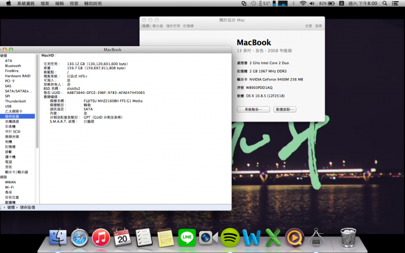Click the Wi-Fi status icon
This screenshot has width=405, height=253.
(303, 3)
